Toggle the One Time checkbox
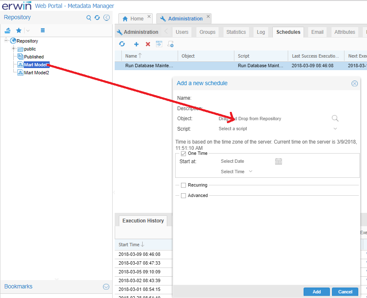The width and height of the screenshot is (367, 298). tap(183, 154)
